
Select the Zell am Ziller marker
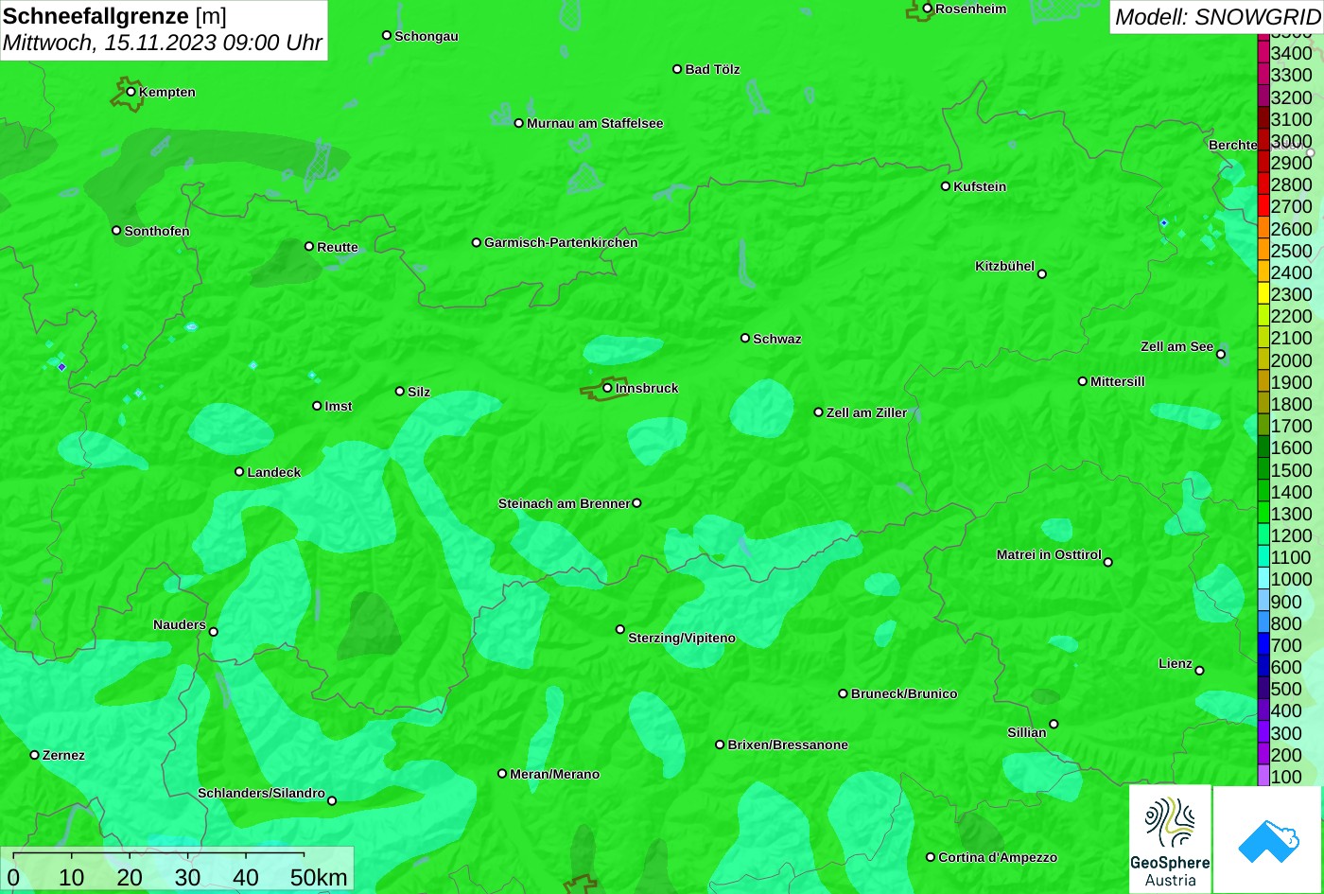(819, 412)
